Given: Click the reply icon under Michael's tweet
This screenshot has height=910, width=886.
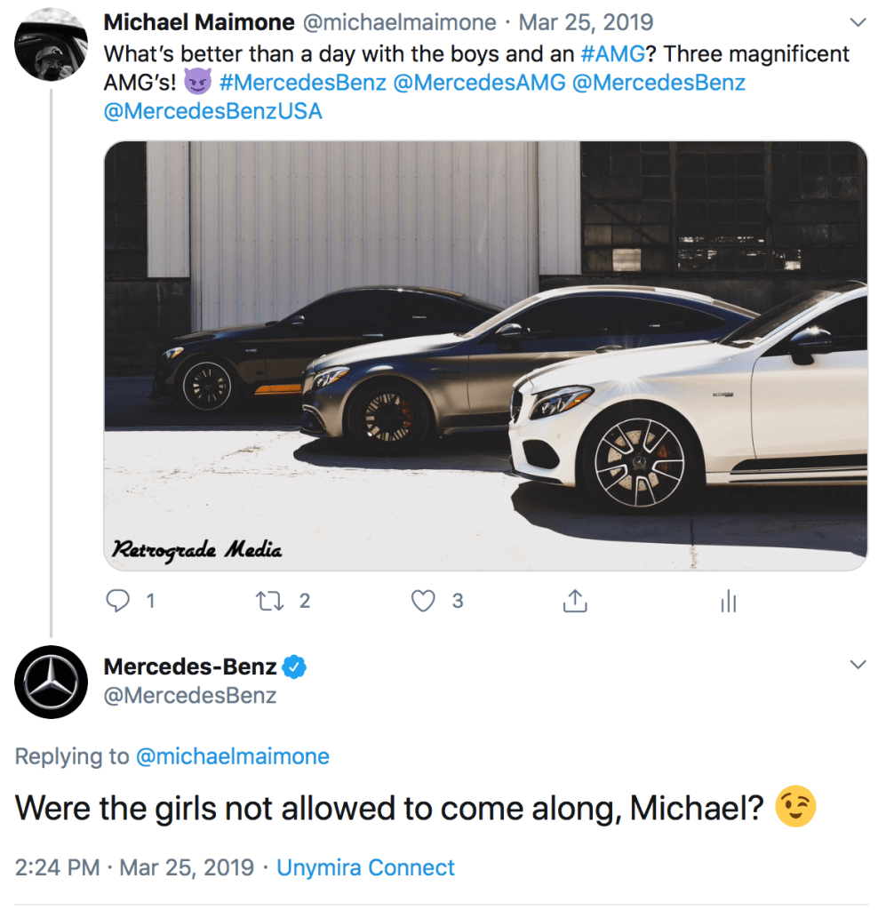Looking at the screenshot, I should tap(118, 602).
